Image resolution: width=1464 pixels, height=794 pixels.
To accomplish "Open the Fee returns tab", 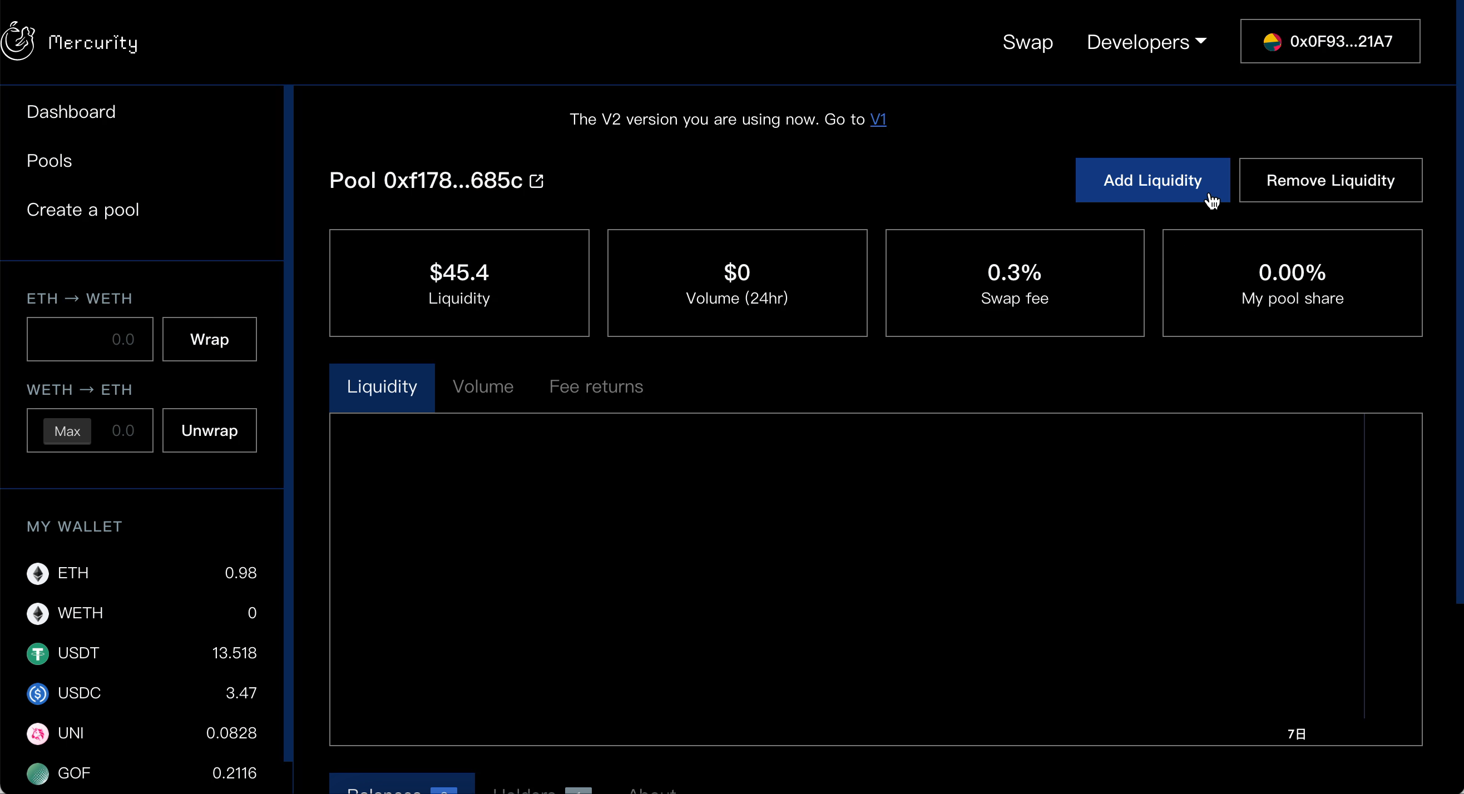I will click(596, 387).
